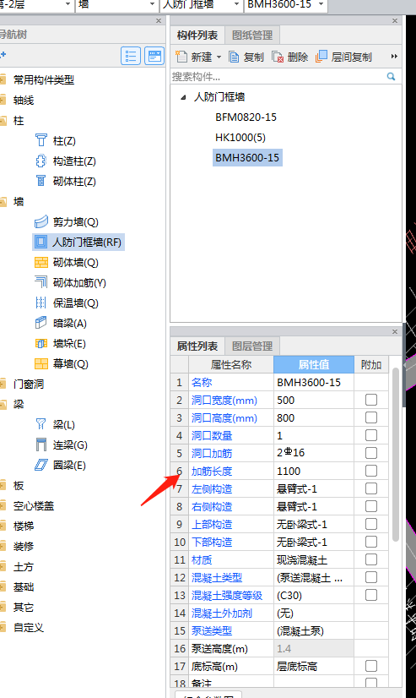Click the search magnifier icon
The height and width of the screenshot is (698, 416).
click(392, 77)
